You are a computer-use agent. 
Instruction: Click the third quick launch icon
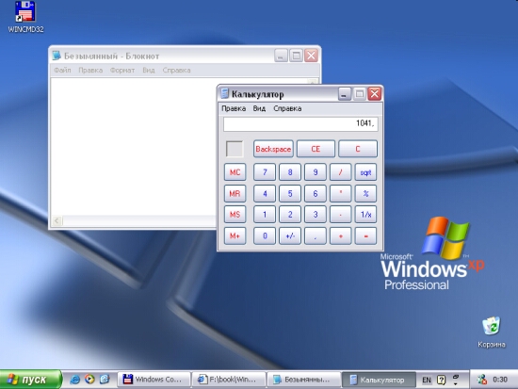click(105, 379)
